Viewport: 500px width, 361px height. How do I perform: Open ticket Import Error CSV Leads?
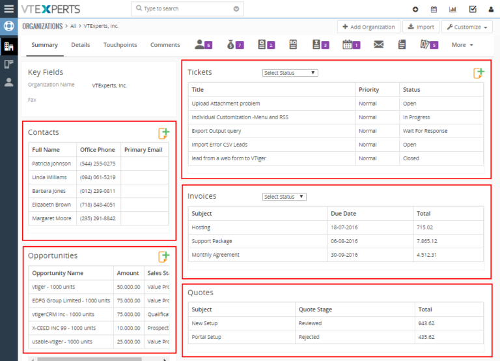click(219, 145)
